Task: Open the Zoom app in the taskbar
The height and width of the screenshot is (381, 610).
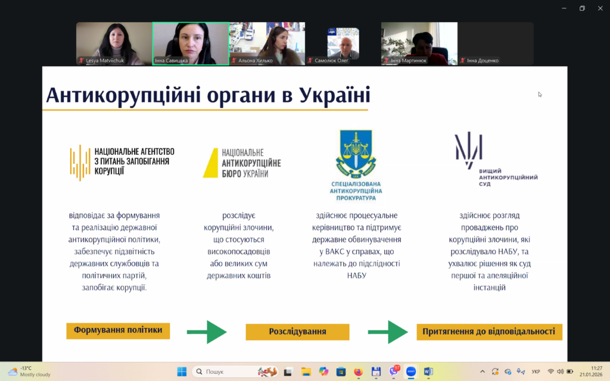Action: [x=410, y=371]
